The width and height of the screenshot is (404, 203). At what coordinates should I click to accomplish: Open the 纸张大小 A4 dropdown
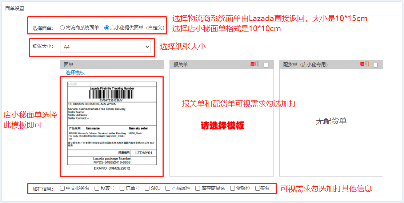point(105,47)
